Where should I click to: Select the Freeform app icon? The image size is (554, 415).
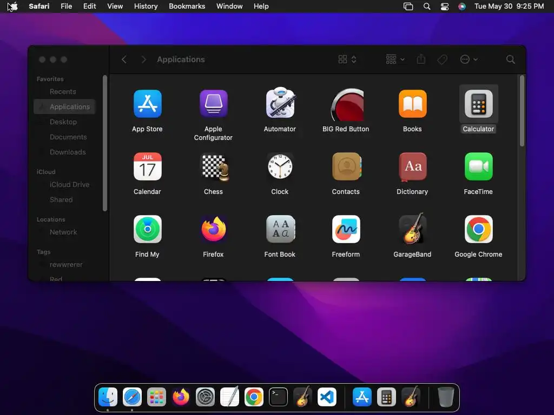346,229
